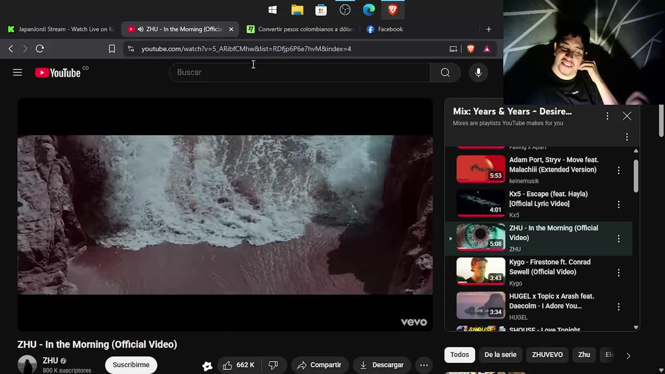Close the ZHU In the Morning tab
Image resolution: width=665 pixels, height=374 pixels.
(x=231, y=29)
